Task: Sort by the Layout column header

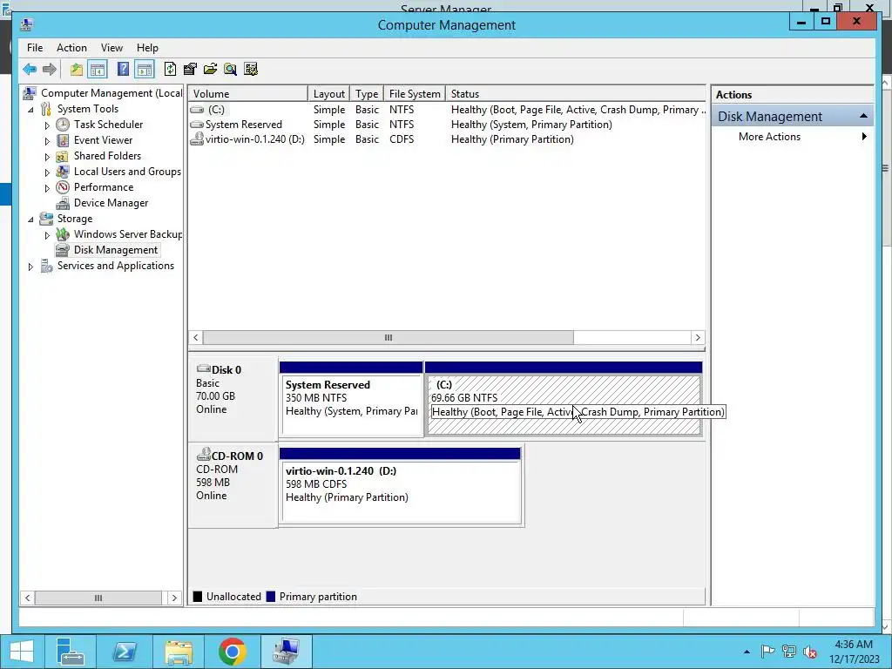Action: pos(328,94)
